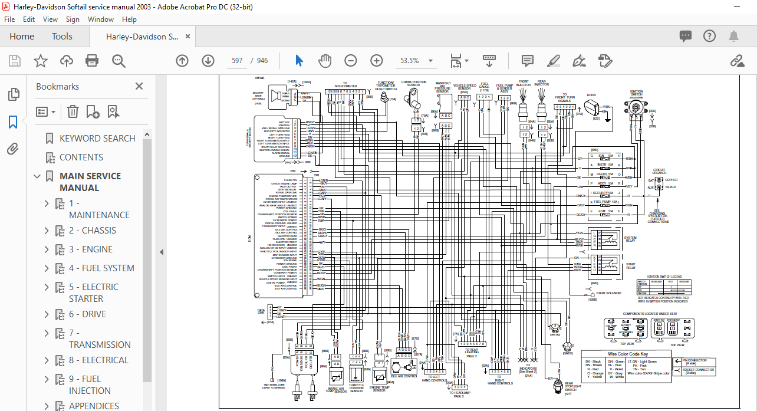Collapse the MAIN SERVICE MANUAL bookmark
Screen dimensions: 757x411
click(x=37, y=176)
